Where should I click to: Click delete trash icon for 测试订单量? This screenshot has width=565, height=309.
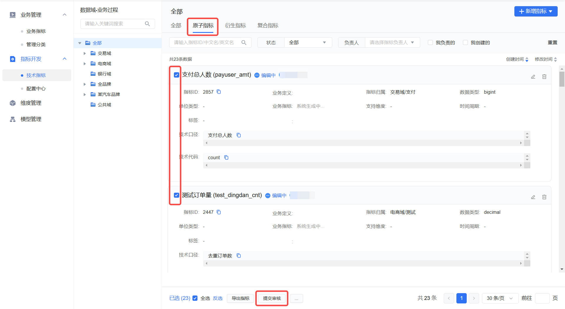click(x=544, y=197)
